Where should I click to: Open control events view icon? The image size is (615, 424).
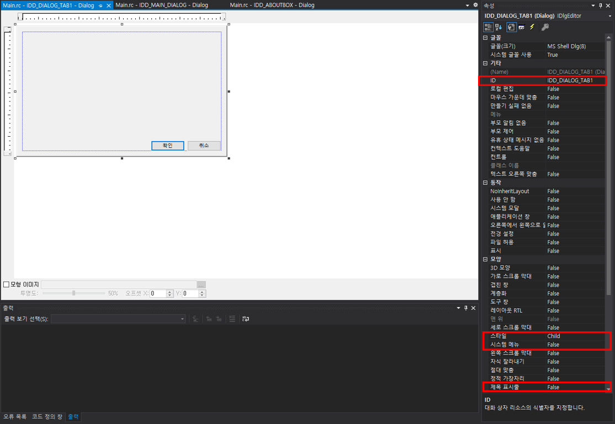point(522,27)
